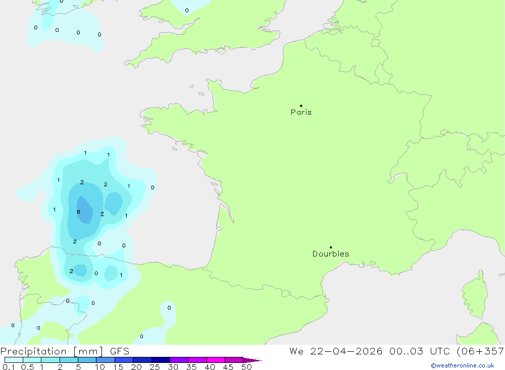Click the legend label '50'
The image size is (505, 370).
[246, 367]
